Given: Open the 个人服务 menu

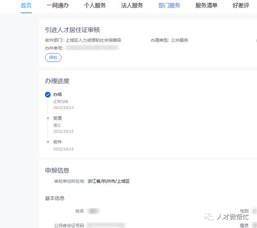Looking at the screenshot, I should click(x=95, y=6).
